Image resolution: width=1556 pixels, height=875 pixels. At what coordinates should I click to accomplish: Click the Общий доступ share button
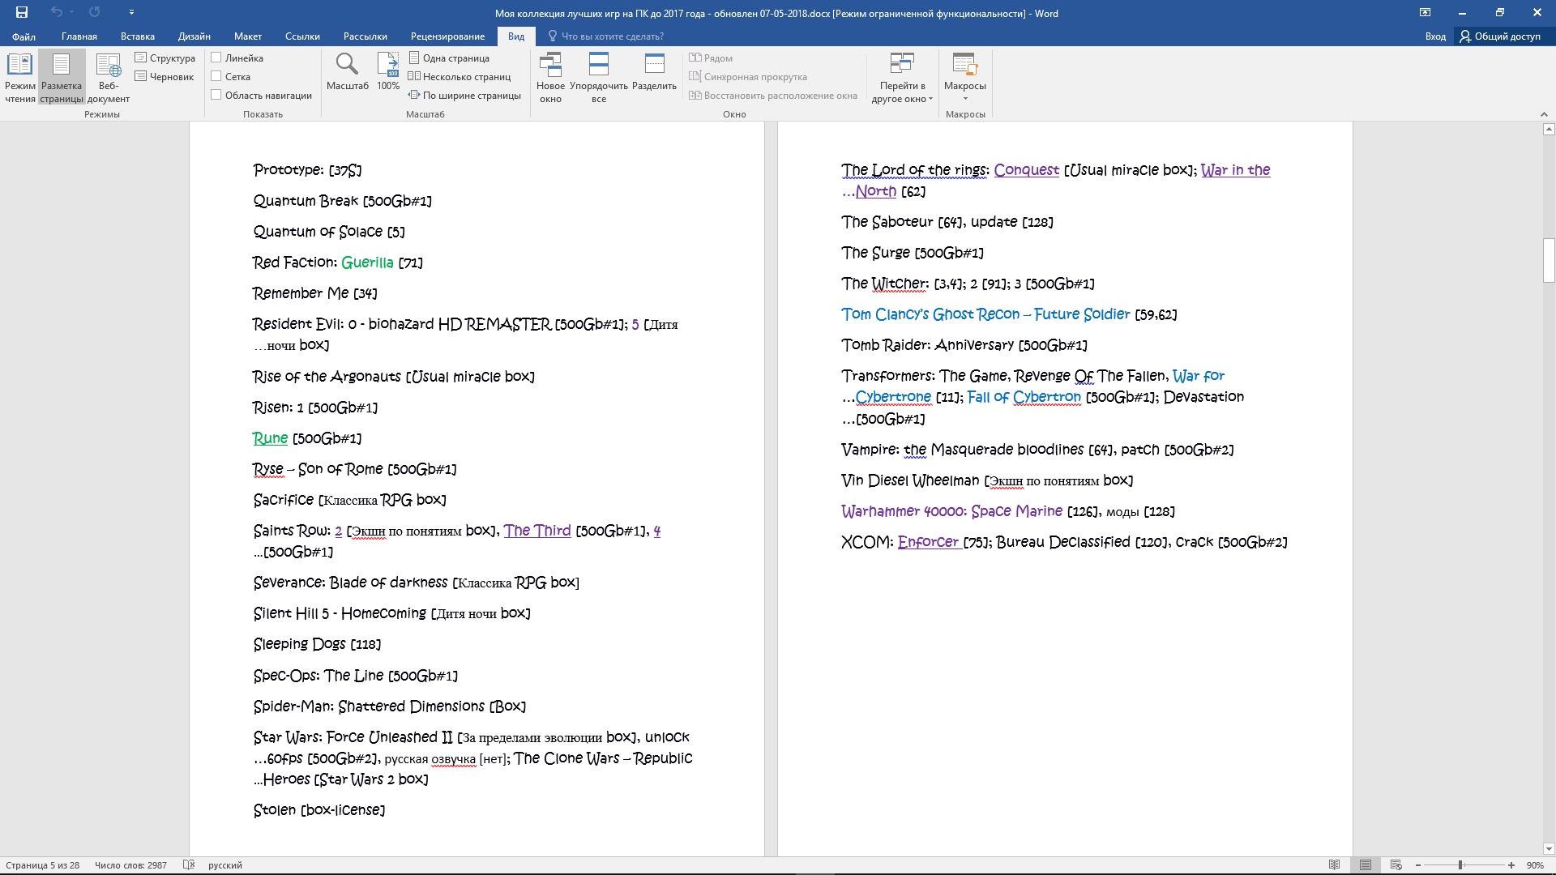(1500, 36)
